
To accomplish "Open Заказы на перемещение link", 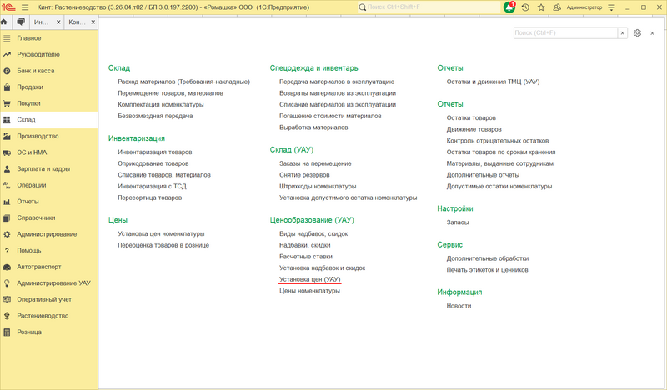I will click(315, 163).
